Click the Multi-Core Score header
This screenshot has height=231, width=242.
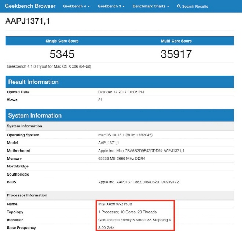click(176, 41)
